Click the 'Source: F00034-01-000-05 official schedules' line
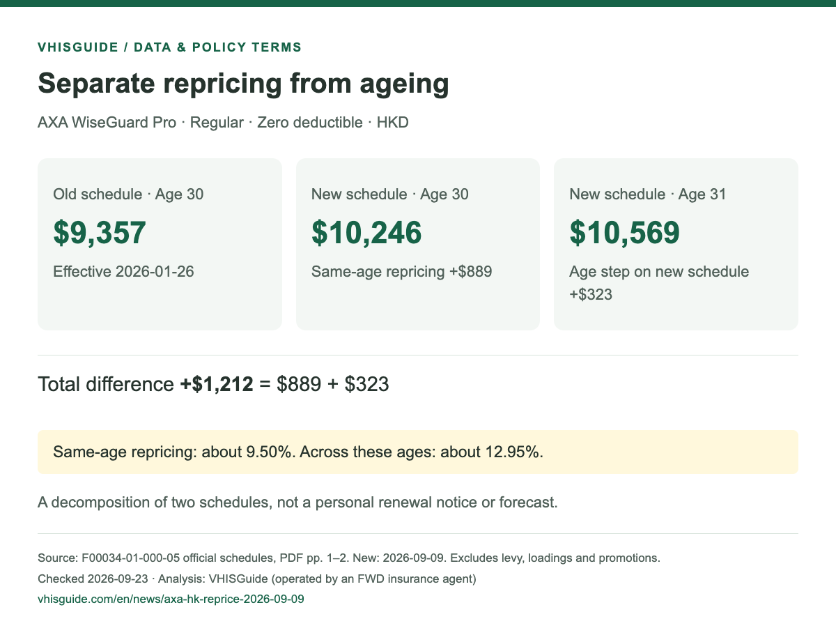This screenshot has width=836, height=635. click(349, 558)
